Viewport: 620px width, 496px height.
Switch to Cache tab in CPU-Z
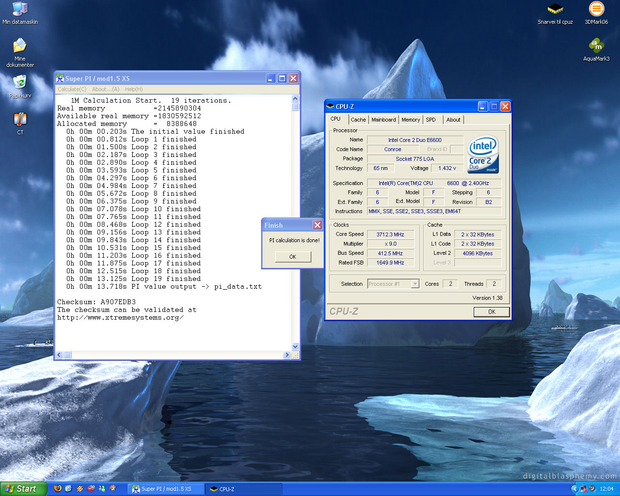358,120
